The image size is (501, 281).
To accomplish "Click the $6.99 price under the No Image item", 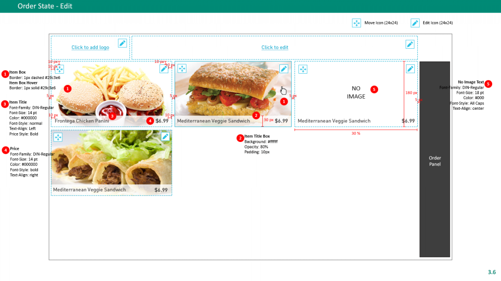I will click(408, 121).
